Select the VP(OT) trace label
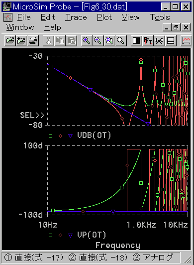 [92, 235]
